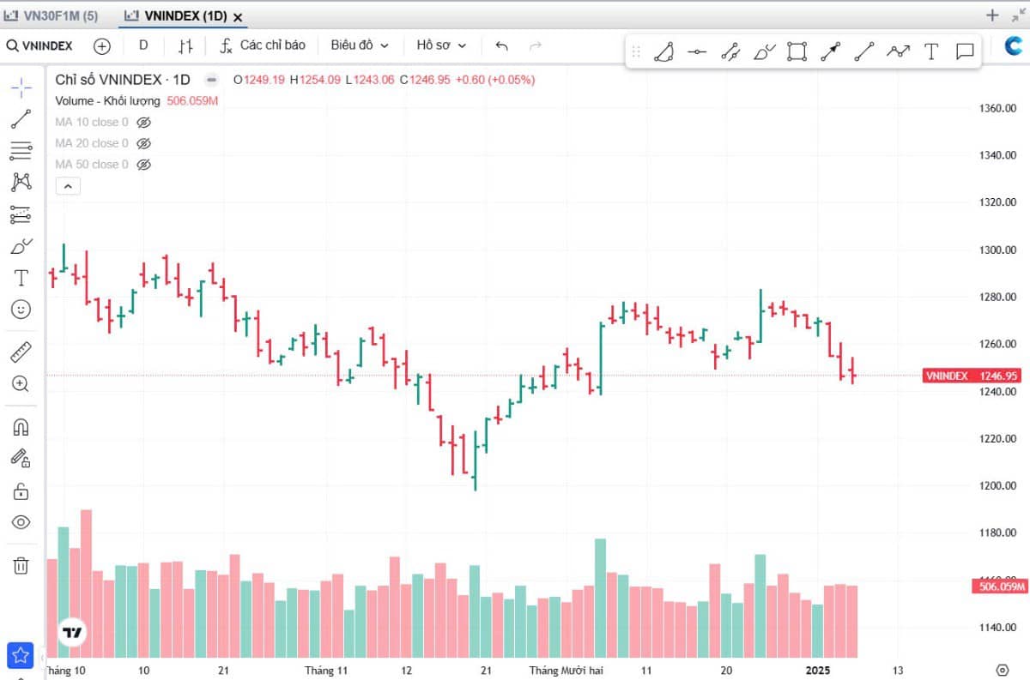
Task: Click the Chỉ số VNINDEX · 1D title
Action: click(x=123, y=80)
